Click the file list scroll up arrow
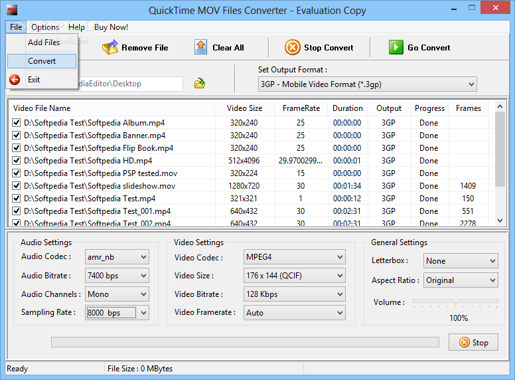This screenshot has height=380, width=515. [x=500, y=106]
